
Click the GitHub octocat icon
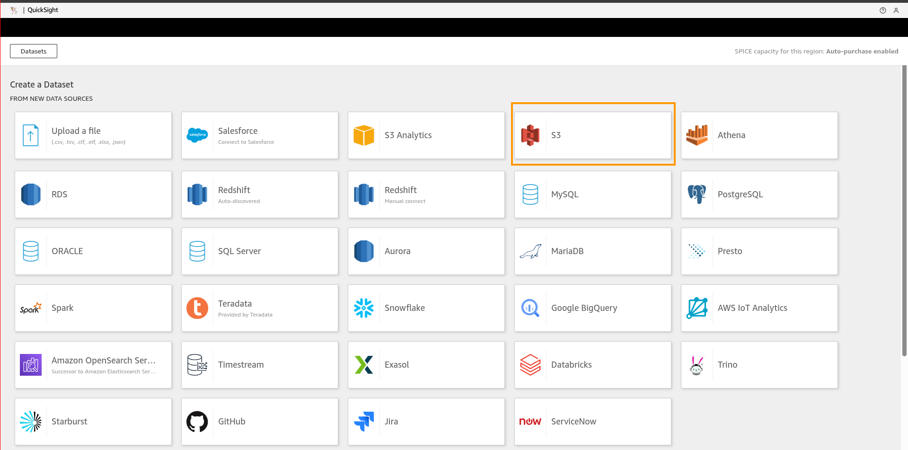pyautogui.click(x=197, y=422)
